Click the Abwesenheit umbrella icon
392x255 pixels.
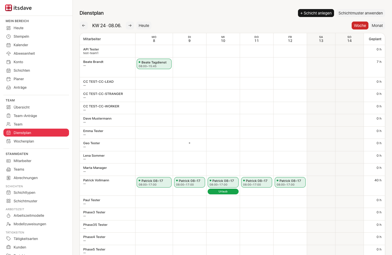9,54
